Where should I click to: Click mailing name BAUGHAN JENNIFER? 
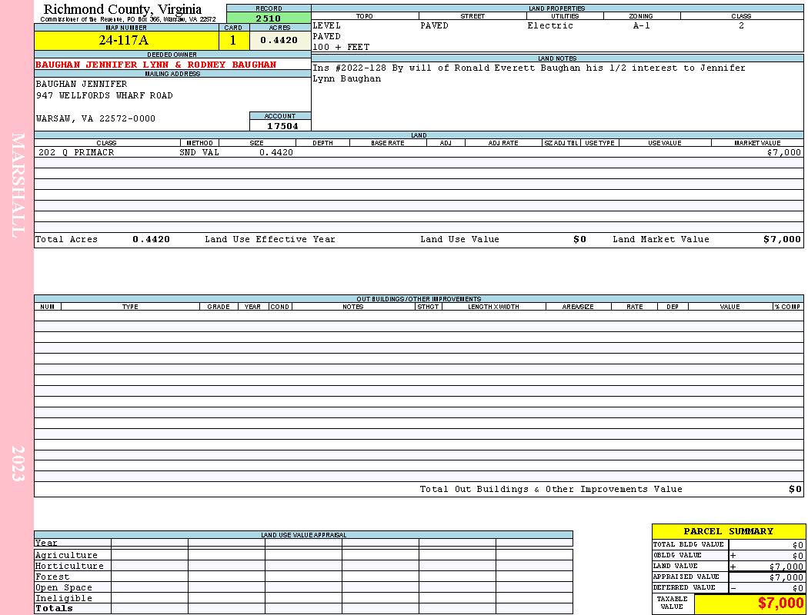coord(82,84)
